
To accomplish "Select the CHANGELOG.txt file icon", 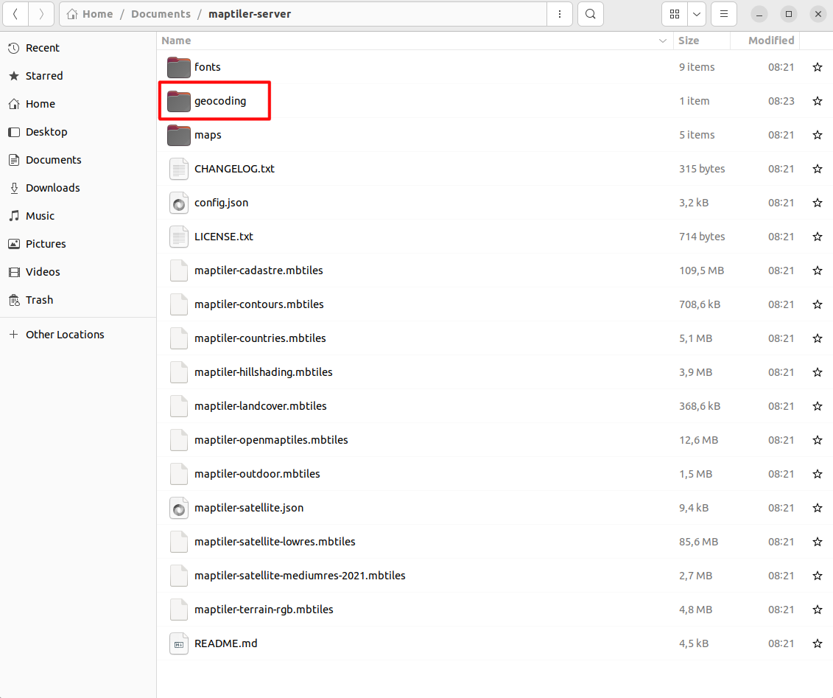I will tap(178, 169).
